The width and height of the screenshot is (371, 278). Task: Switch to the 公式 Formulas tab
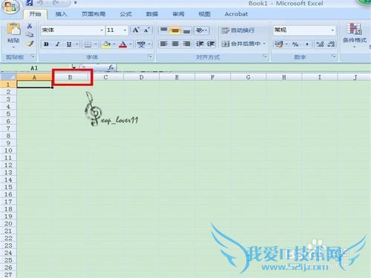tap(125, 14)
